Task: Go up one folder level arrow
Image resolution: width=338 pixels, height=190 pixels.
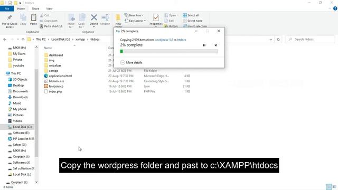Action: pyautogui.click(x=23, y=40)
